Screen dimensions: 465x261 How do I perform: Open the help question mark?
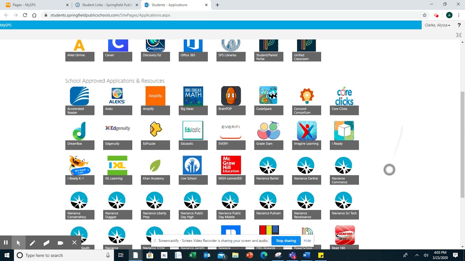click(x=459, y=25)
